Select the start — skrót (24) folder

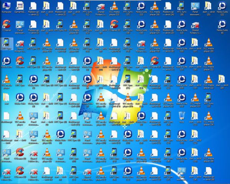click(x=195, y=174)
